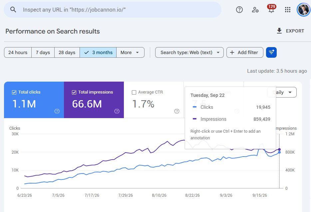Toggle the Total clicks checkbox
This screenshot has width=311, height=212.
(x=14, y=92)
